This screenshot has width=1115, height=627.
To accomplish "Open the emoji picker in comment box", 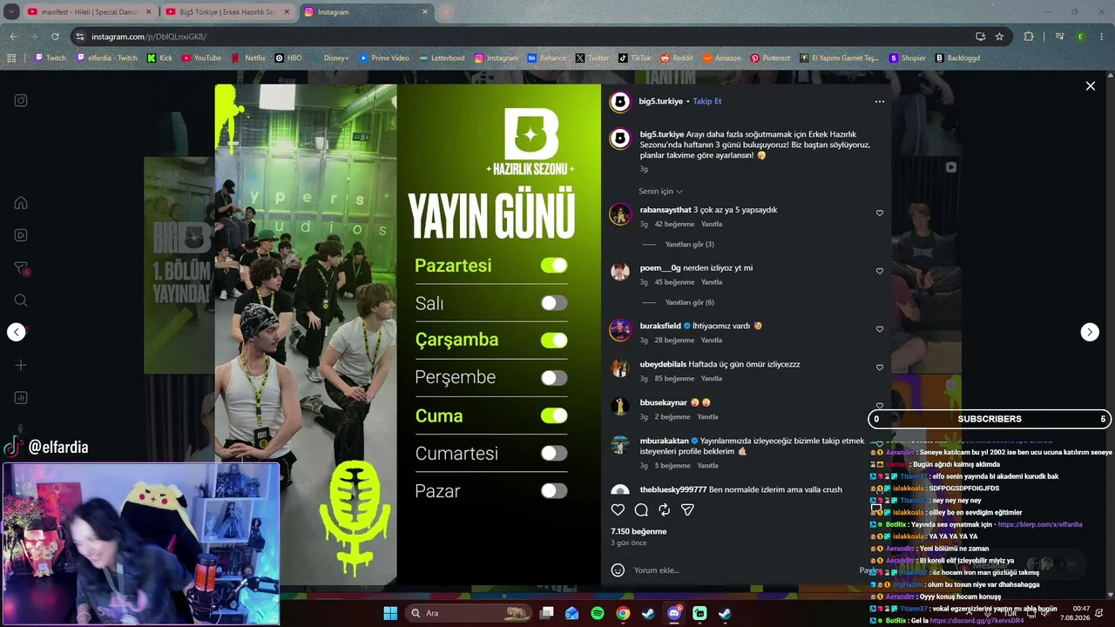I will [618, 570].
